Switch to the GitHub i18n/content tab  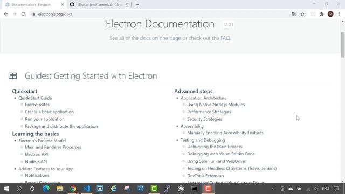99,4
